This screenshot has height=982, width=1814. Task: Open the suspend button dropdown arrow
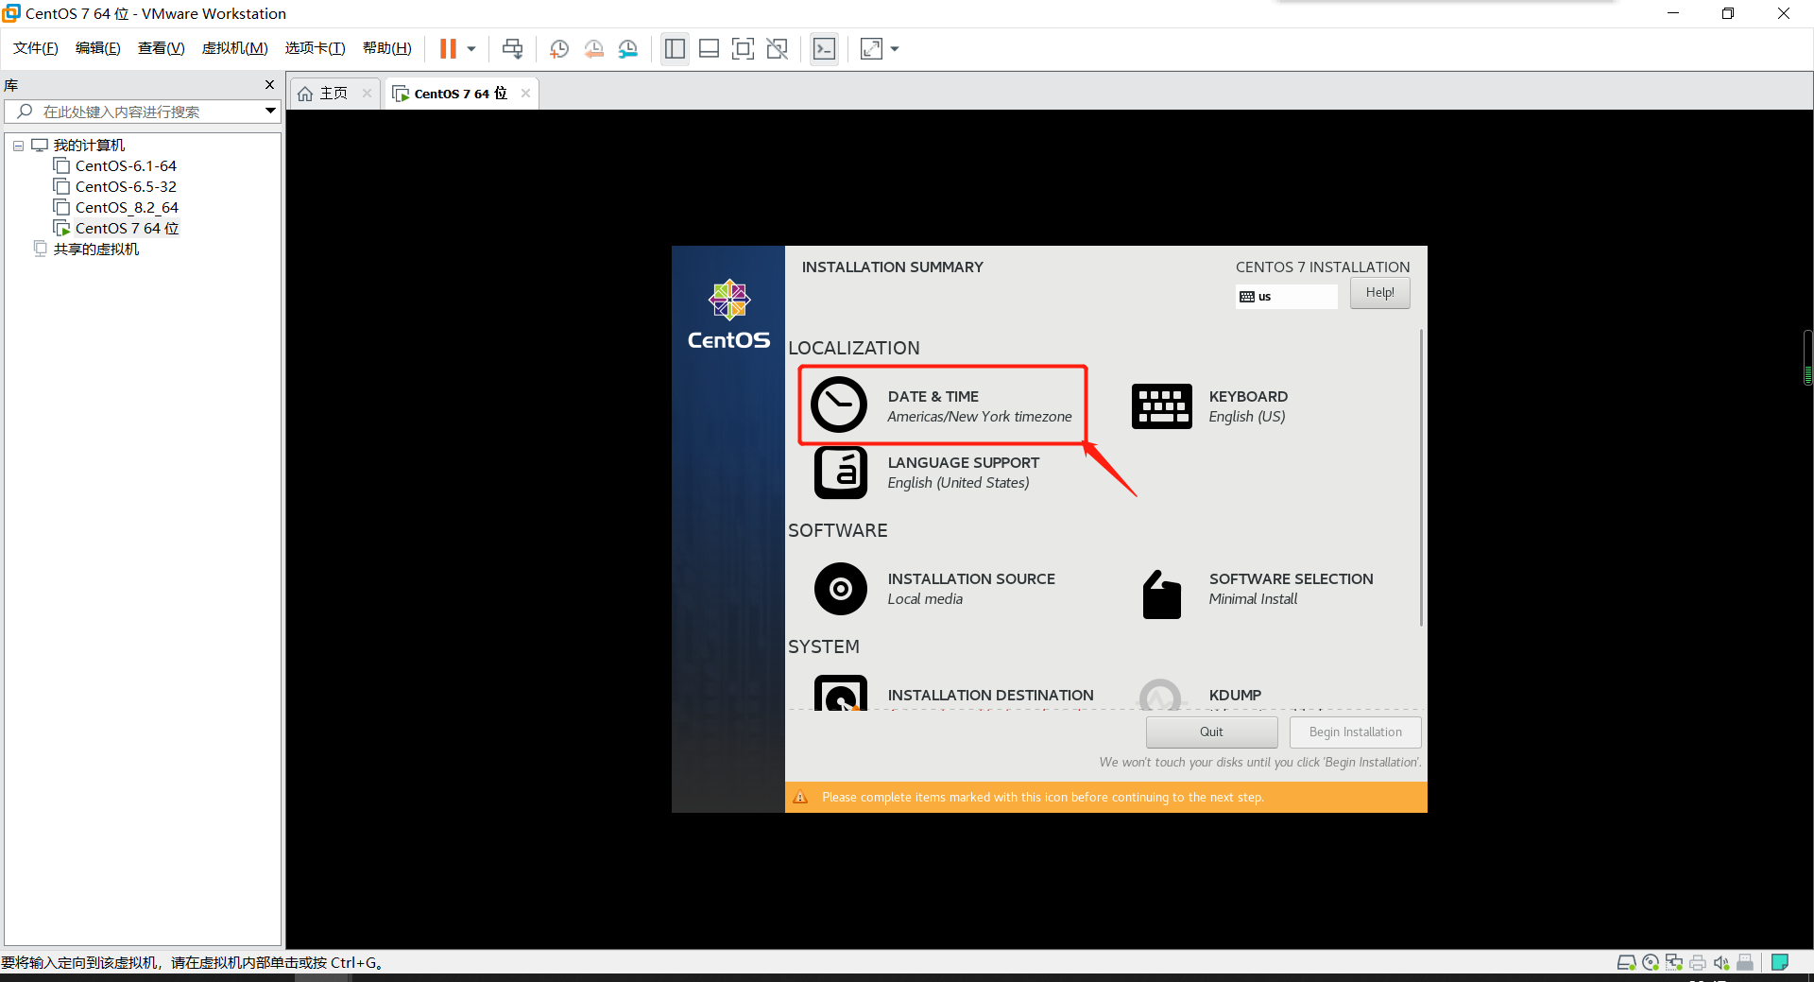[x=470, y=48]
